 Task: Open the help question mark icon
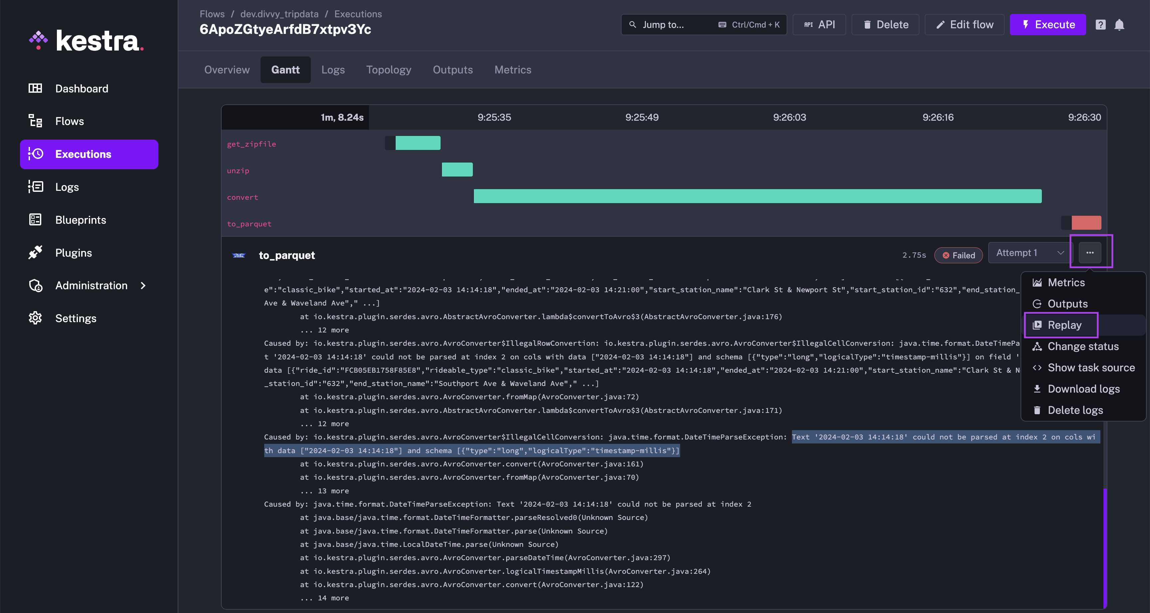click(1100, 25)
